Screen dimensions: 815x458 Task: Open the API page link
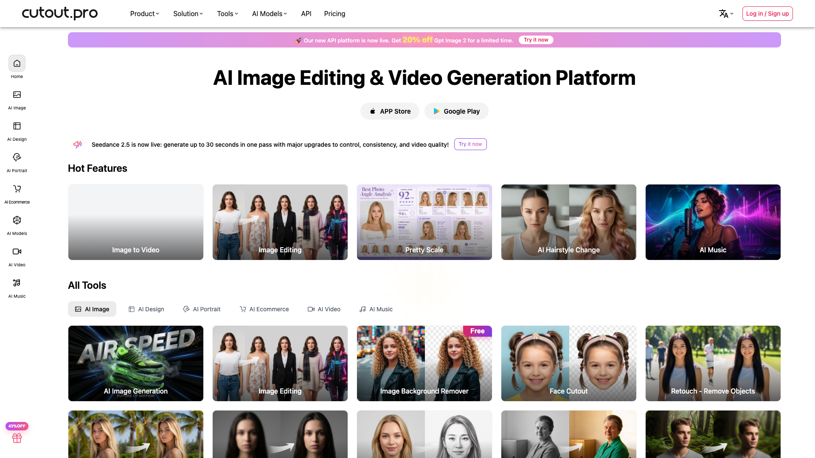(306, 14)
